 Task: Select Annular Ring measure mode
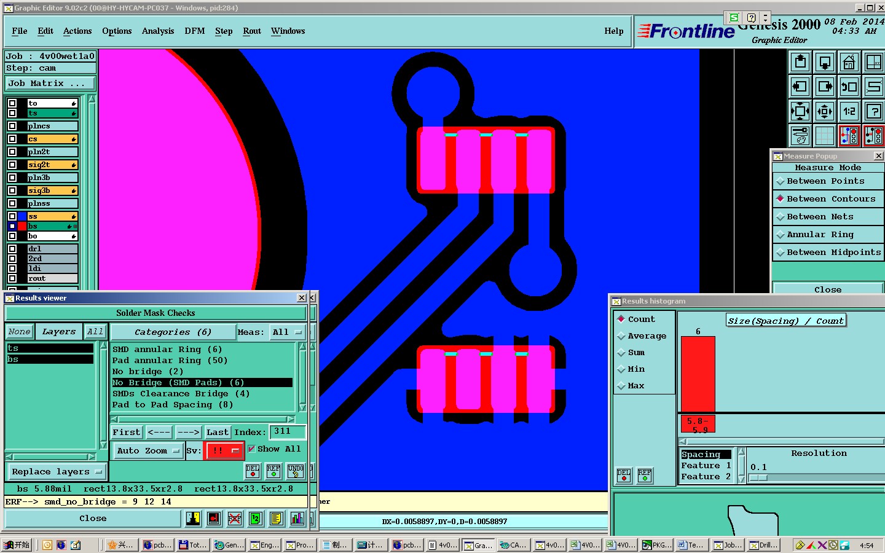(828, 235)
